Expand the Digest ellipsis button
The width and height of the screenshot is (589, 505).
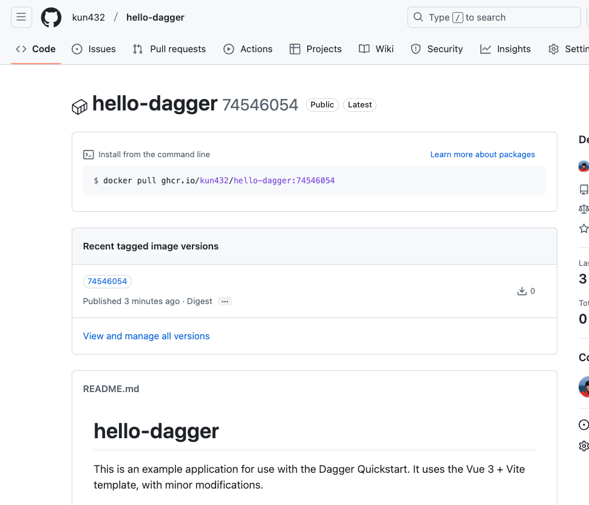225,302
